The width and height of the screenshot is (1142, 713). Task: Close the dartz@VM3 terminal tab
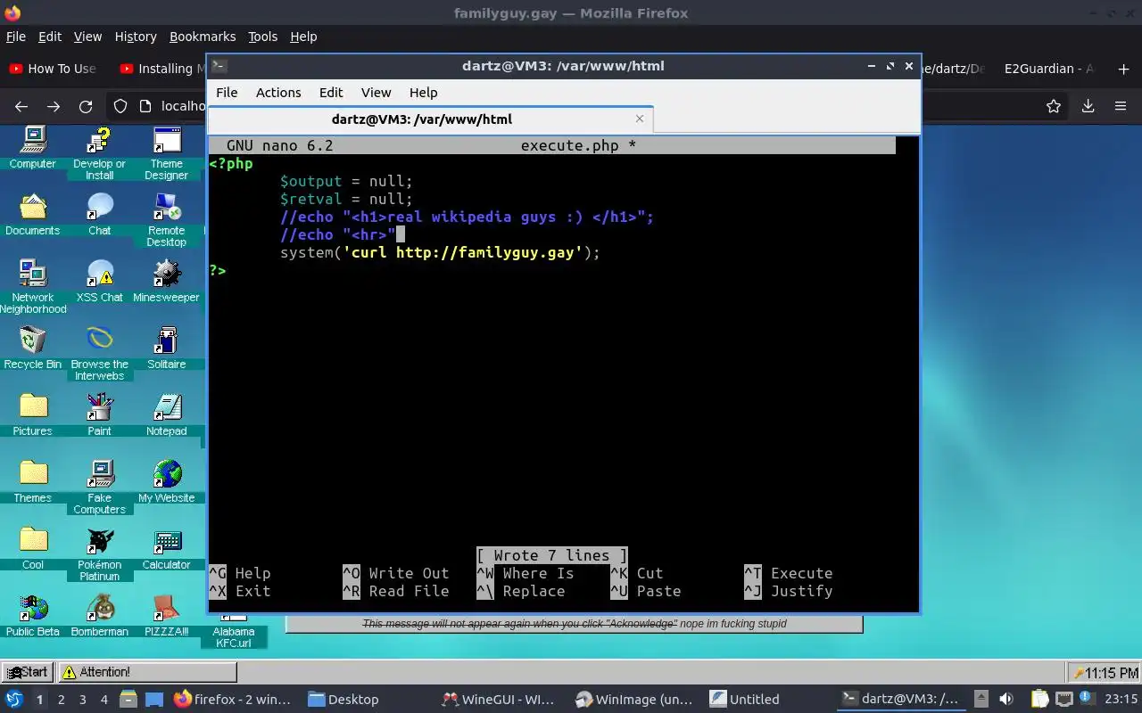coord(639,119)
